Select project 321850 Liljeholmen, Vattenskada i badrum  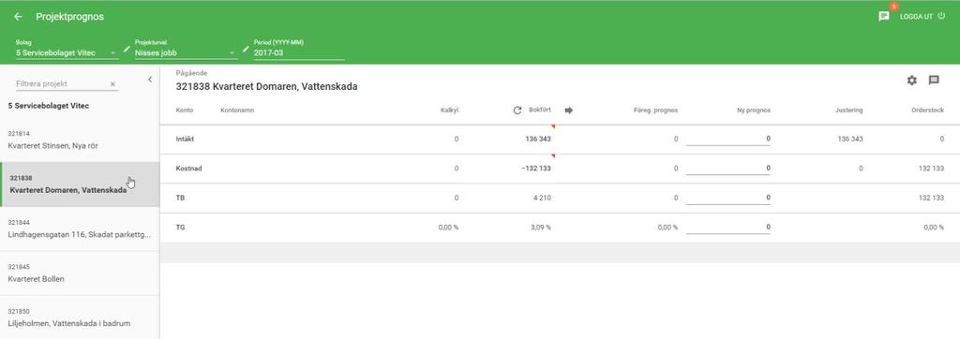click(80, 317)
